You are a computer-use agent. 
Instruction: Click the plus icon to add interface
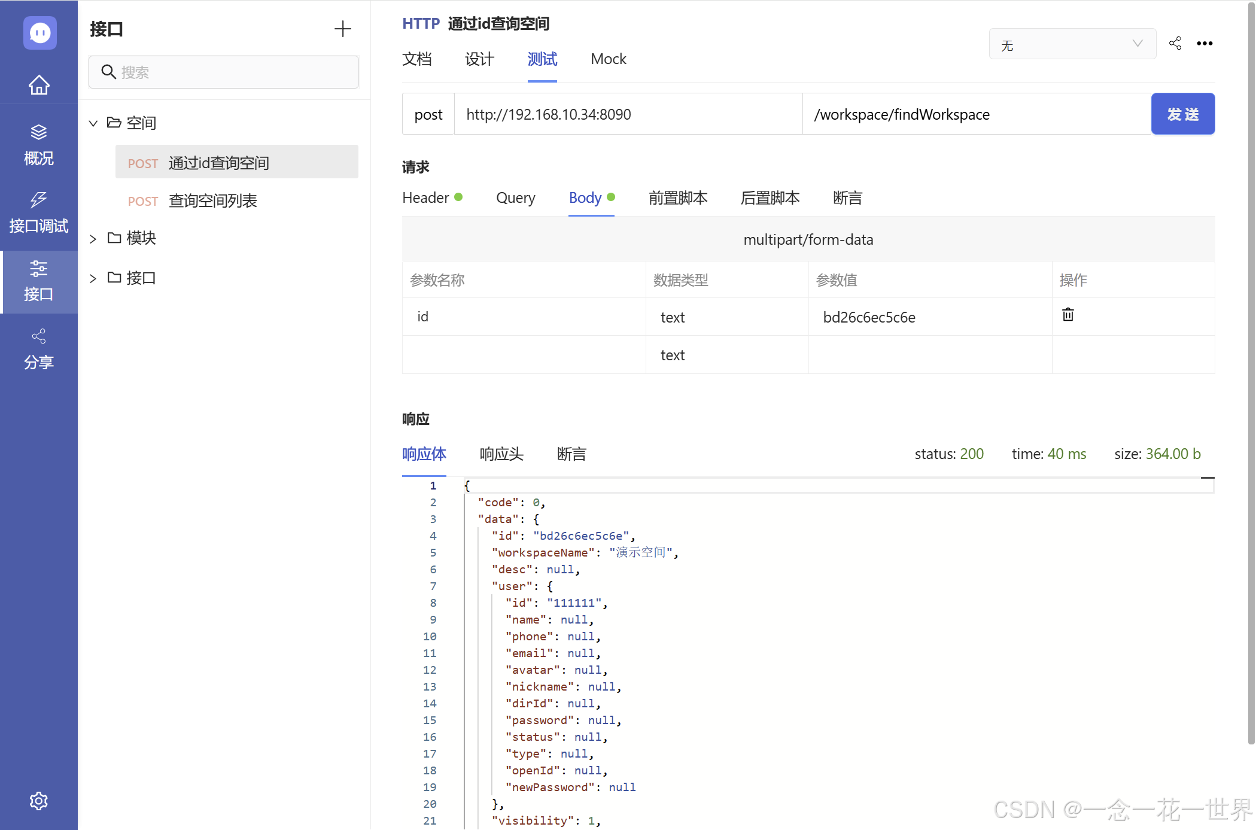click(x=342, y=29)
